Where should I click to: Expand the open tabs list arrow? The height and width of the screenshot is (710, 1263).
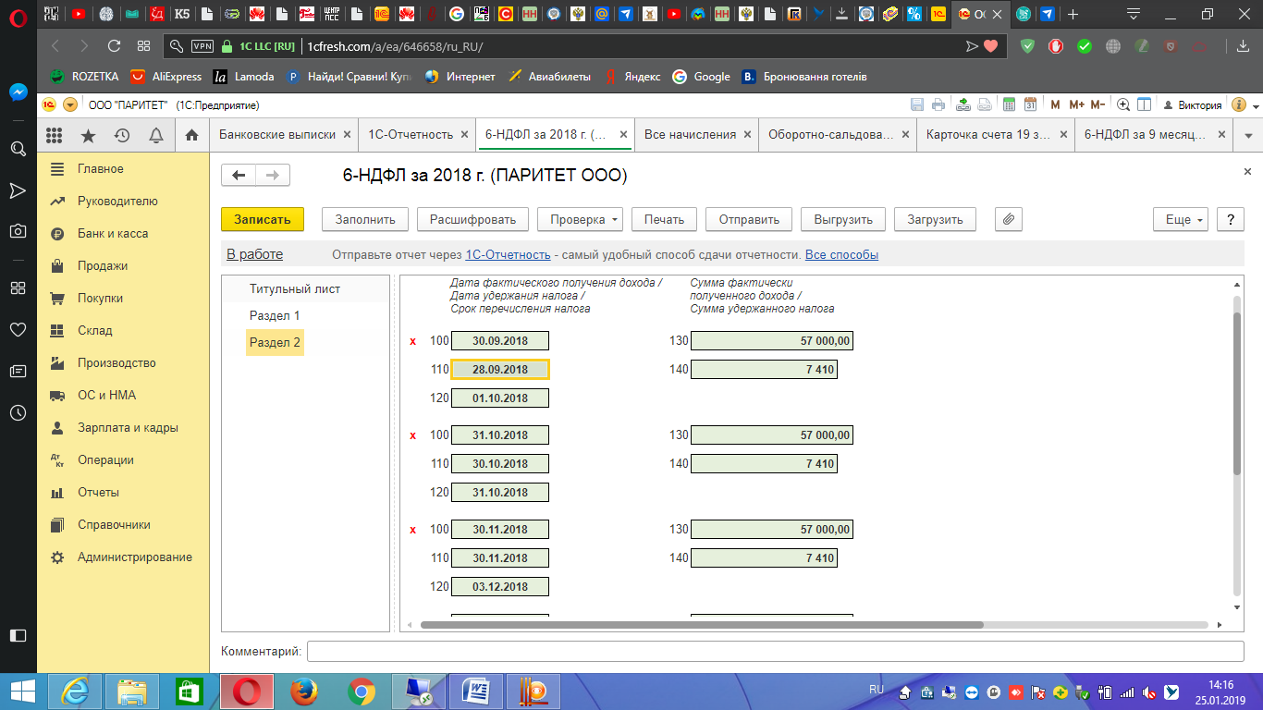[1249, 135]
